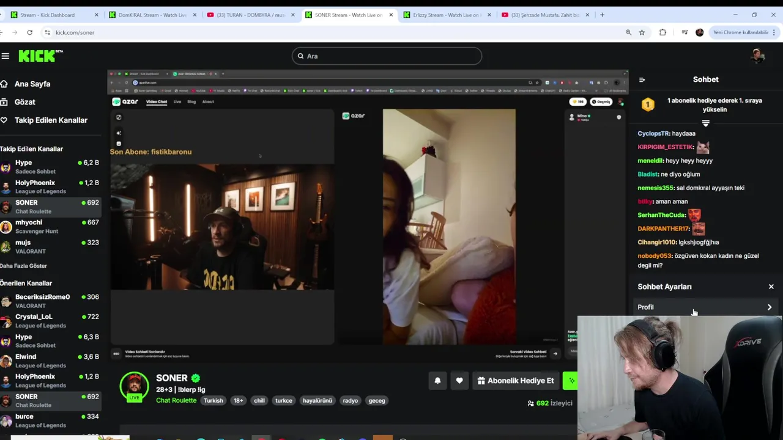Click the stream video player
The image size is (783, 440).
pyautogui.click(x=368, y=217)
